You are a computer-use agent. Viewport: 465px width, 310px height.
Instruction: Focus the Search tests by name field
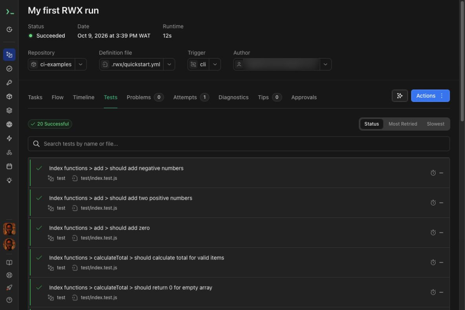click(239, 144)
